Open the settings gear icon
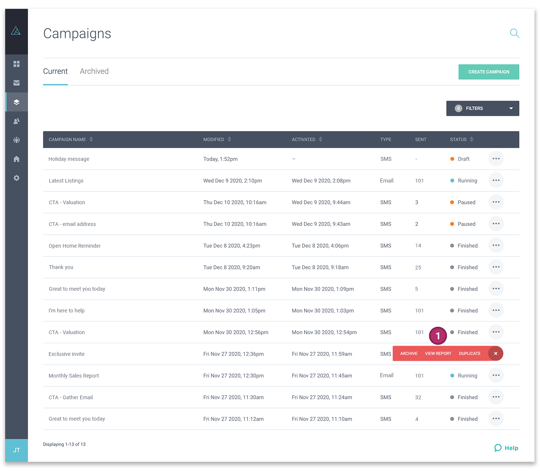540x471 pixels. coord(16,178)
